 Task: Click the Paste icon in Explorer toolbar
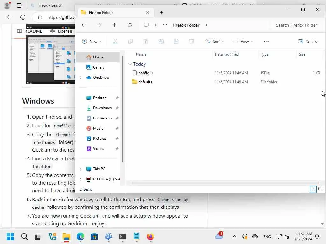[x=146, y=42]
